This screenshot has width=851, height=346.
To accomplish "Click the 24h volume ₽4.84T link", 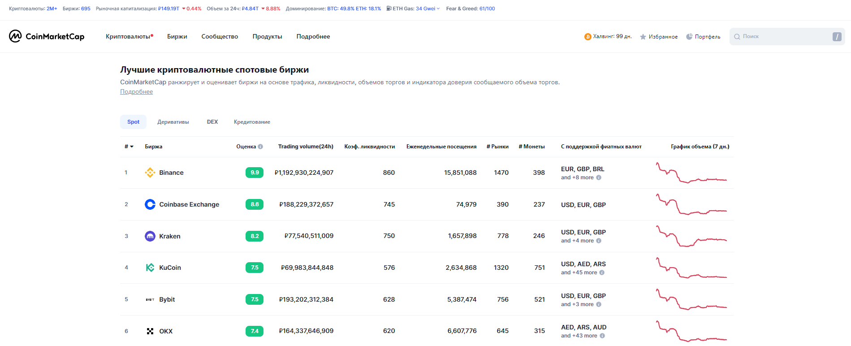I will (250, 9).
